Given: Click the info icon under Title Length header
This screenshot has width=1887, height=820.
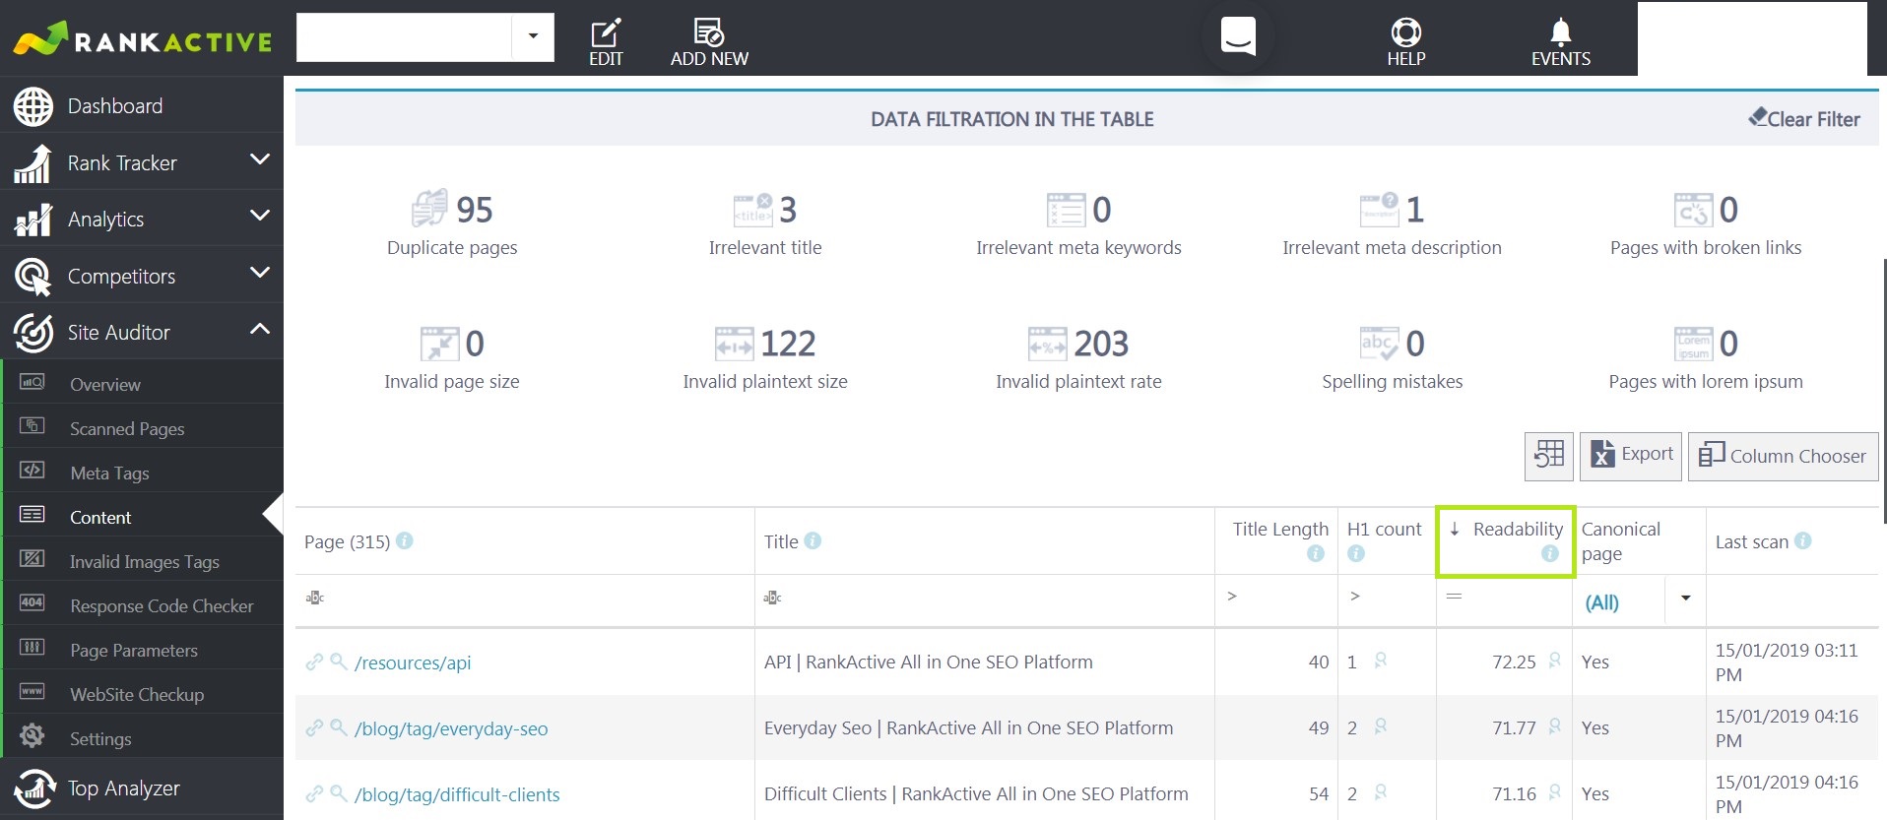Looking at the screenshot, I should point(1316,553).
